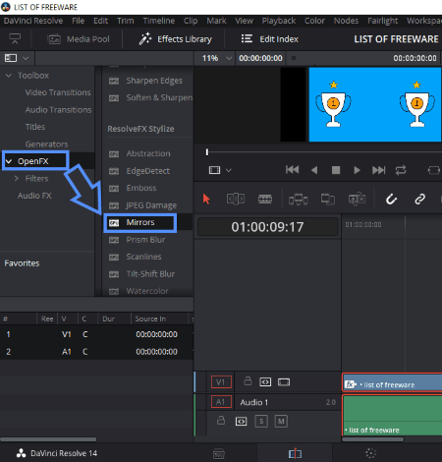Collapse the OpenFX tree section
Image resolution: width=442 pixels, height=462 pixels.
[9, 161]
